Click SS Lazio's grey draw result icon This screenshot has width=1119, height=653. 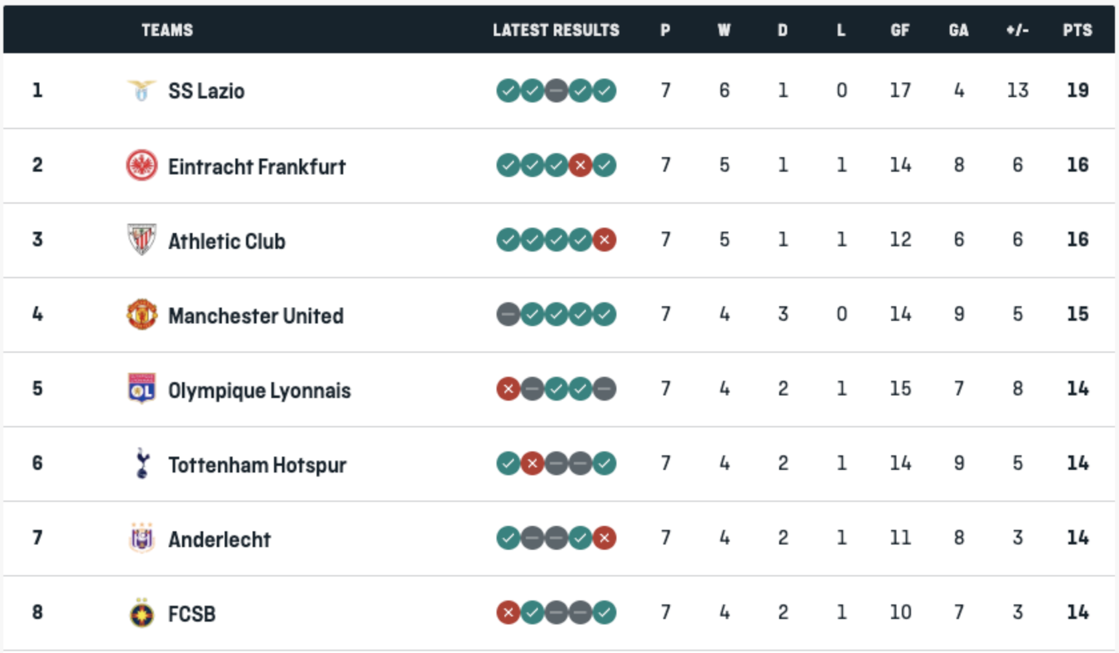coord(556,91)
